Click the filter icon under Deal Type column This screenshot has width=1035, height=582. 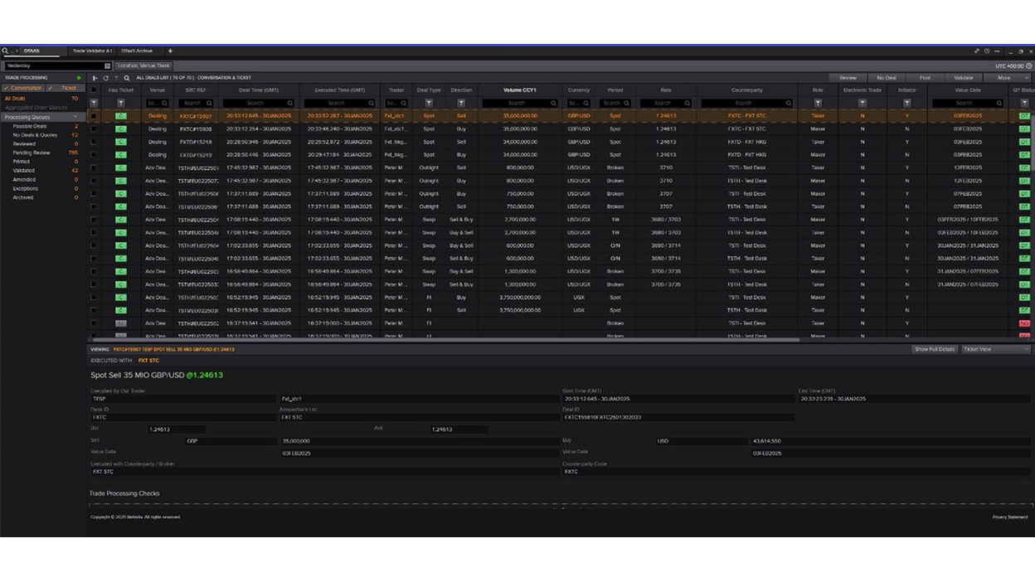(x=429, y=104)
